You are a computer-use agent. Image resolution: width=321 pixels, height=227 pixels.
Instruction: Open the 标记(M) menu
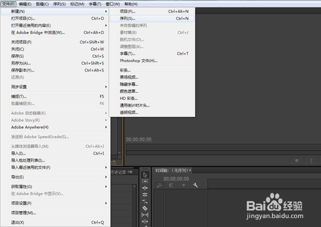77,4
